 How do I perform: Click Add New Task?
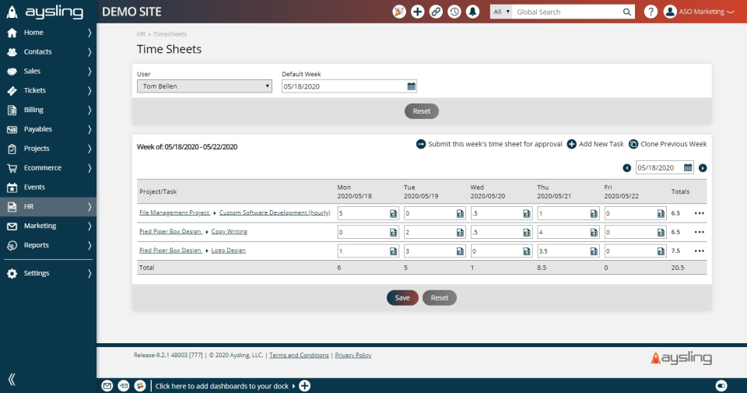click(595, 144)
